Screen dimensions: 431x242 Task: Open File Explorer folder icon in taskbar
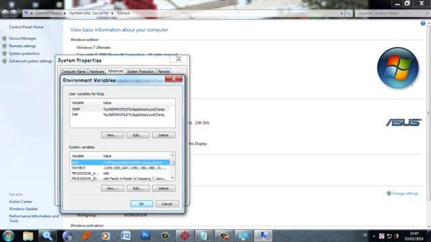tap(28, 236)
